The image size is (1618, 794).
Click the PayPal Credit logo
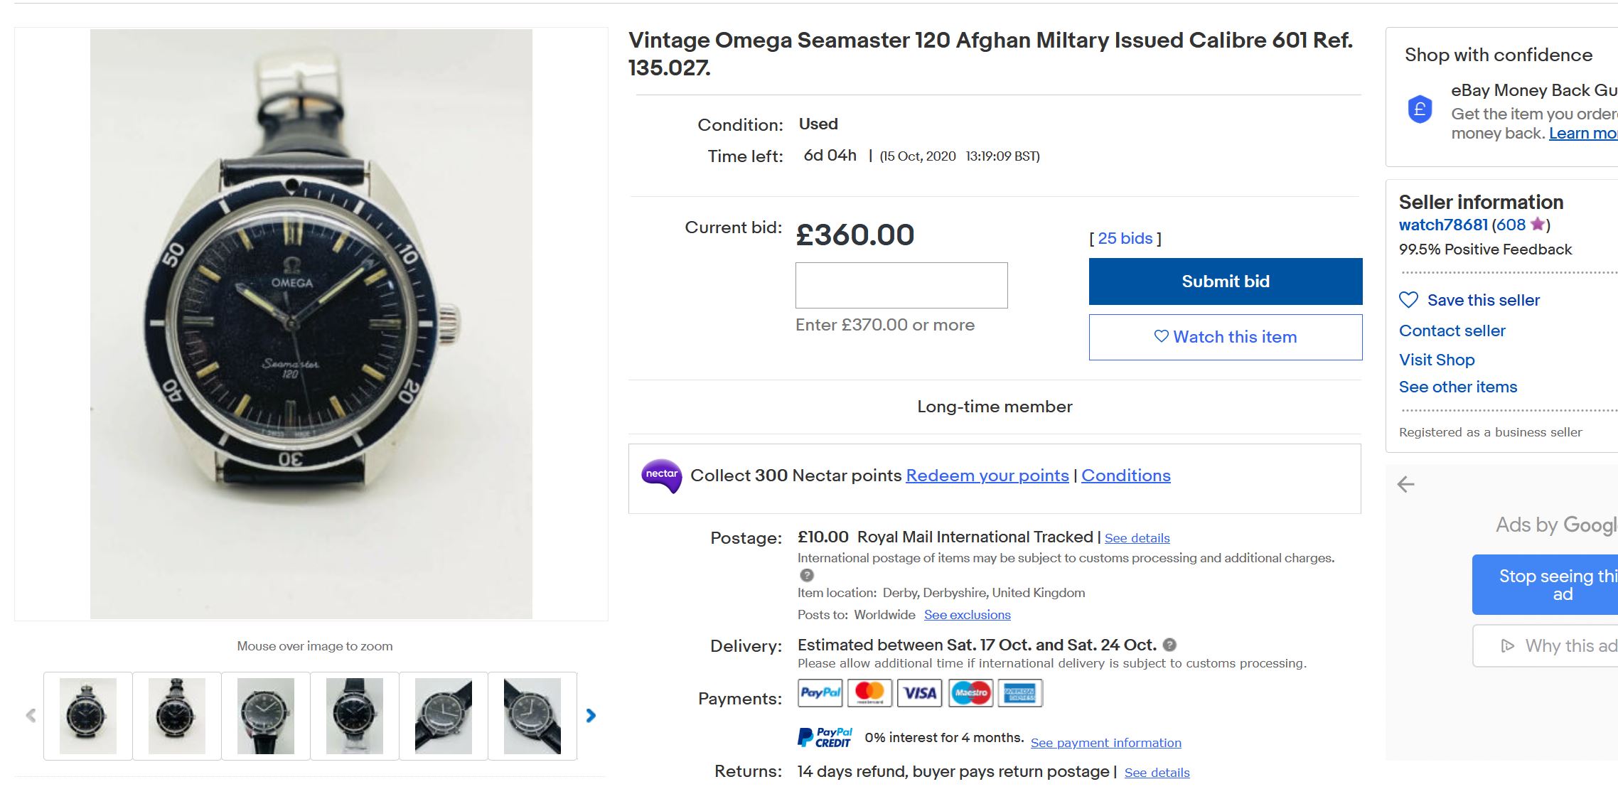click(x=825, y=737)
